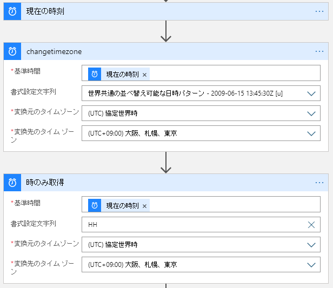Click the HH format string input field
This screenshot has height=288, width=333.
tap(201, 225)
